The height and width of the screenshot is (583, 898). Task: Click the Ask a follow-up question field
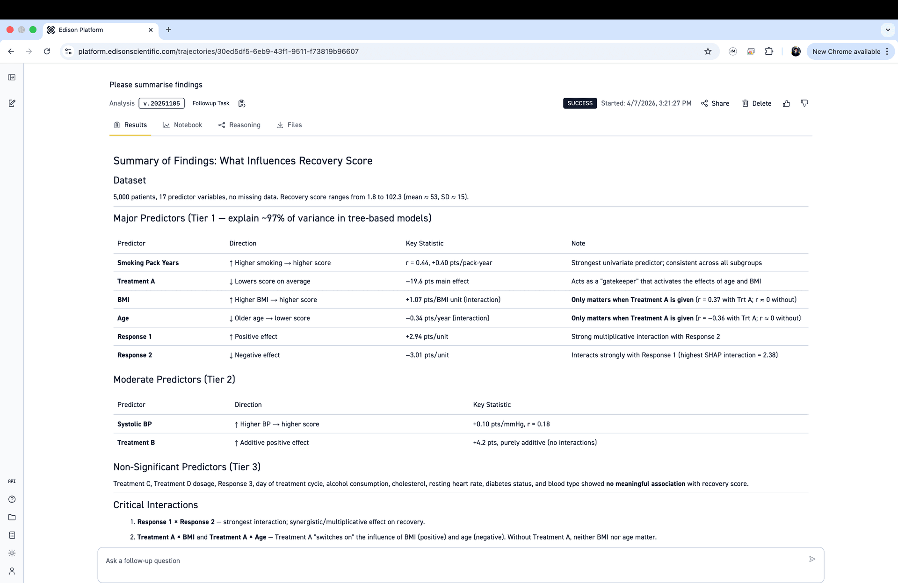pyautogui.click(x=449, y=561)
